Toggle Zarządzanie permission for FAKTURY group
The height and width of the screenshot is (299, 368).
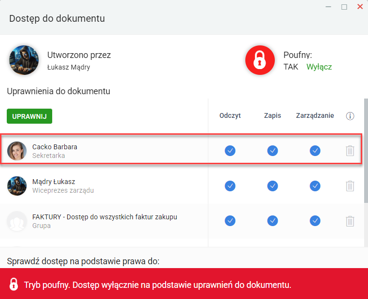point(315,221)
